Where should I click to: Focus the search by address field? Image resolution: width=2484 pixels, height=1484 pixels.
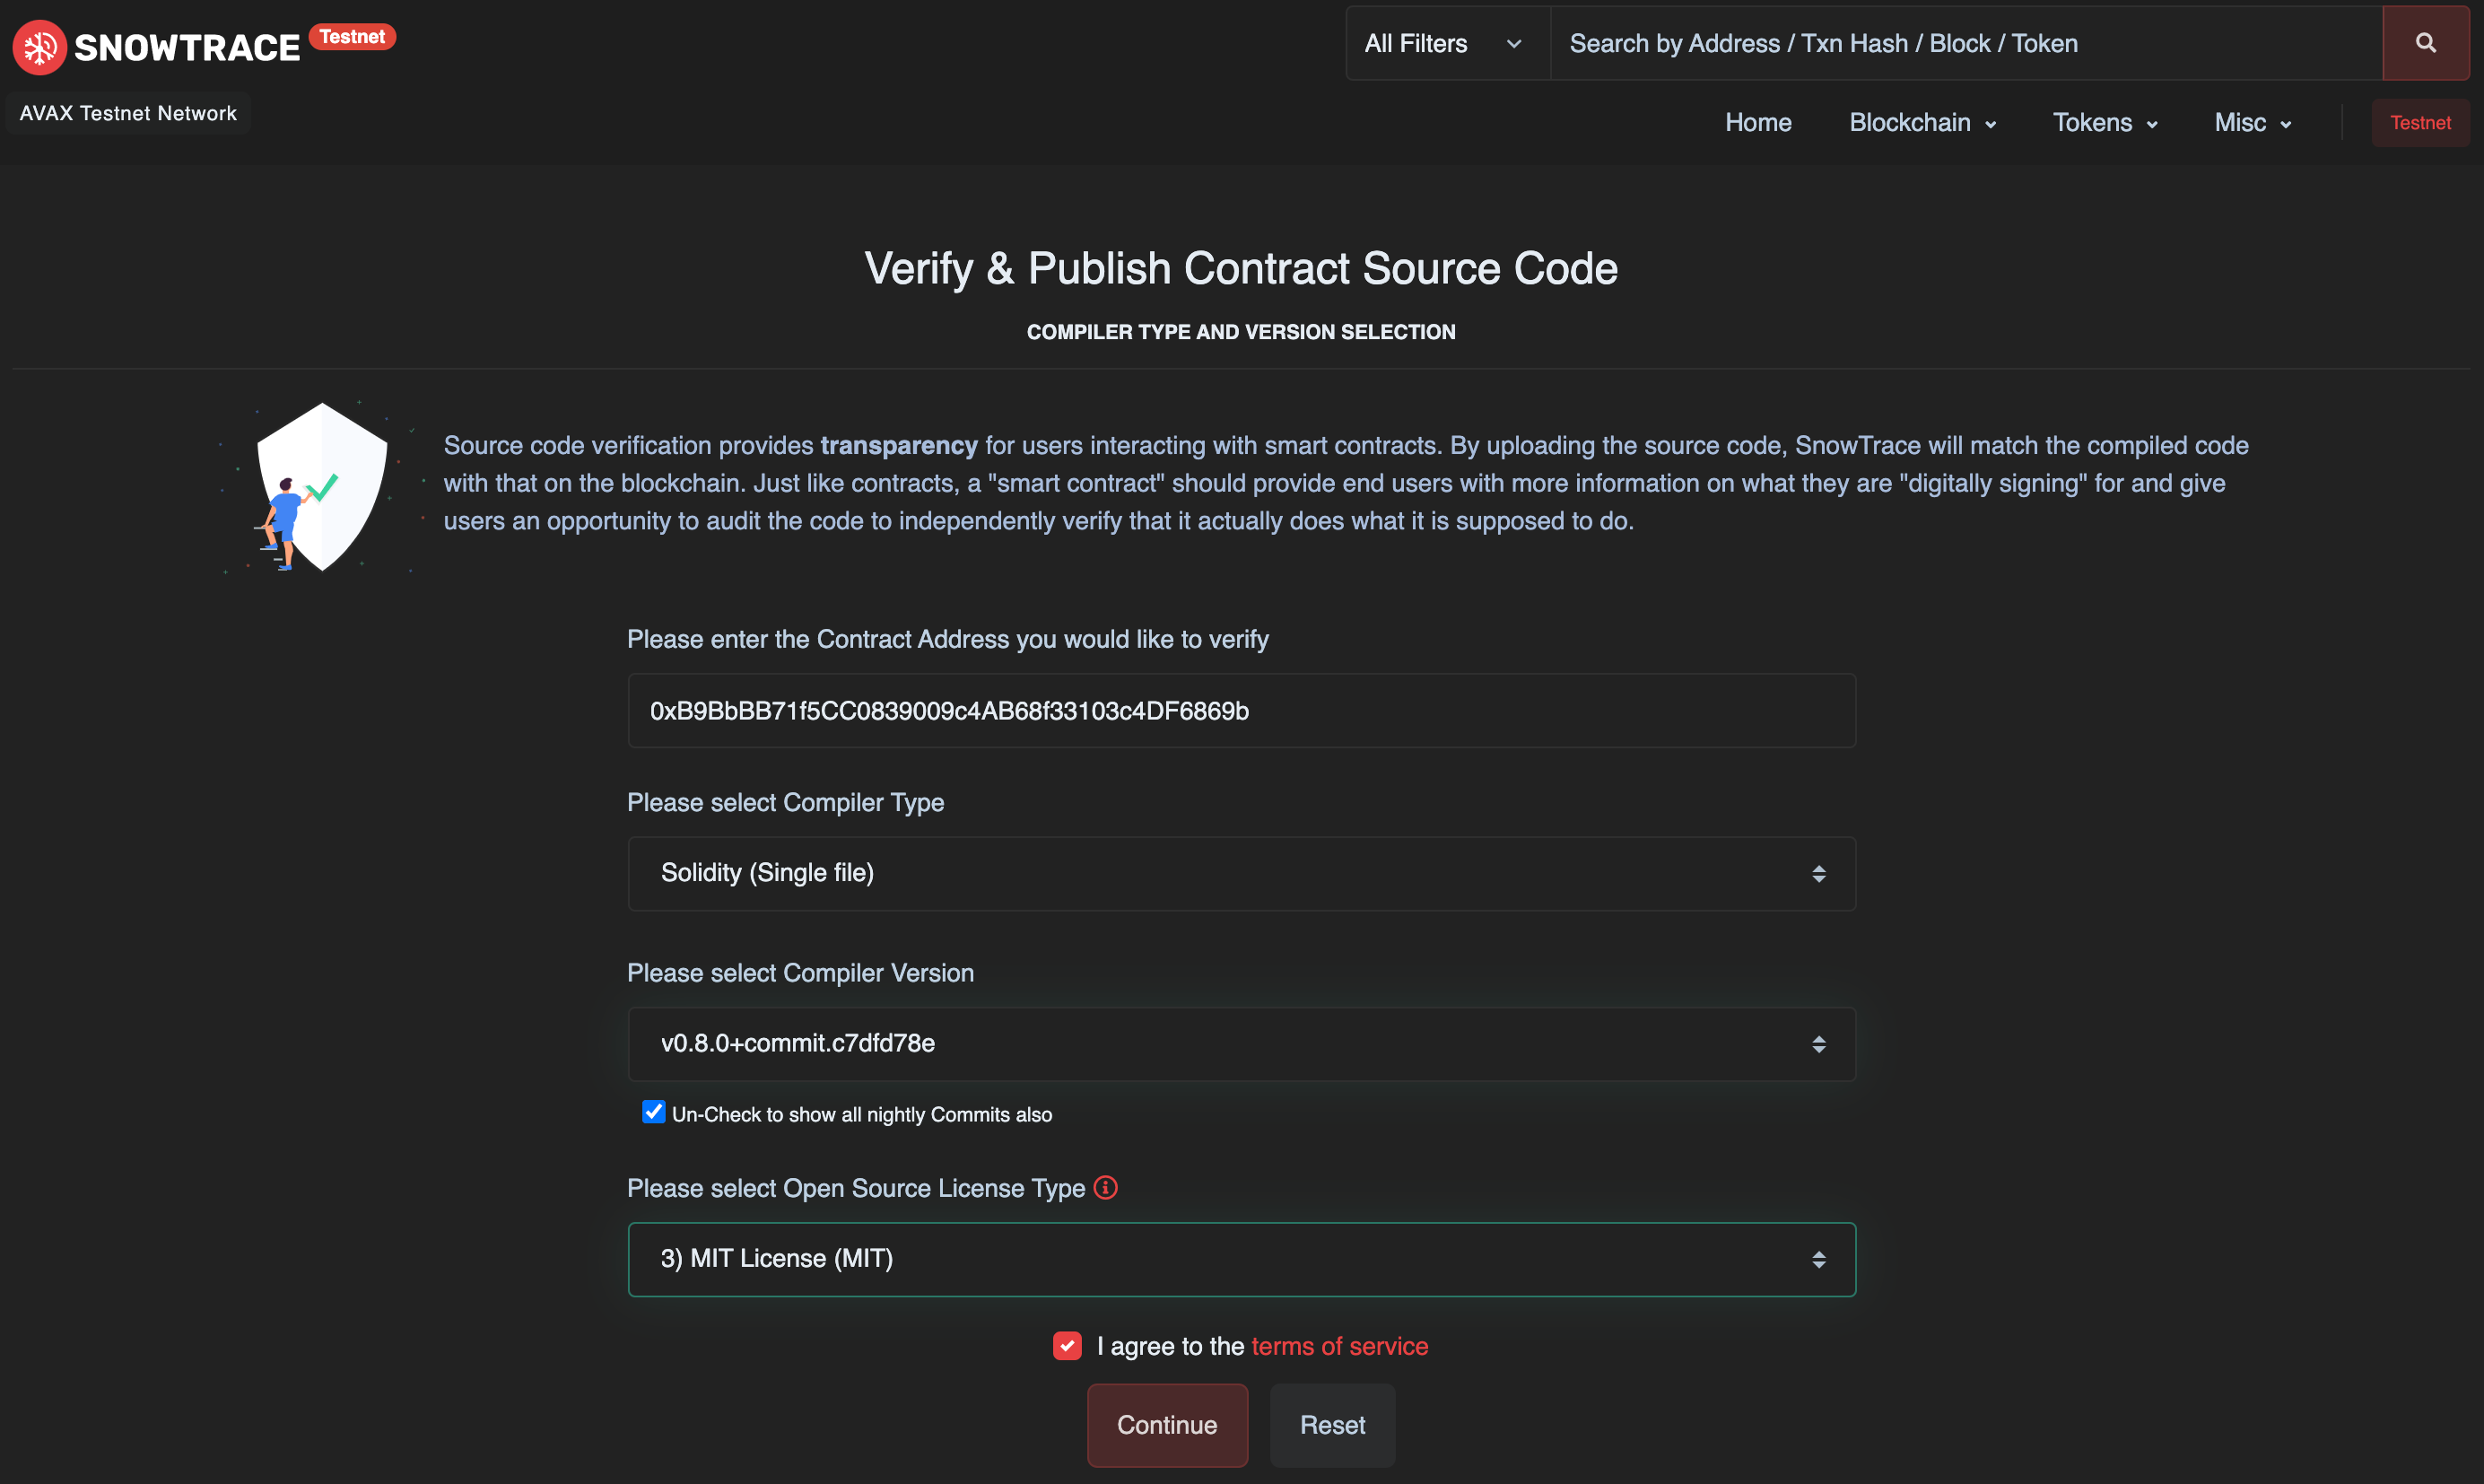[x=1965, y=43]
